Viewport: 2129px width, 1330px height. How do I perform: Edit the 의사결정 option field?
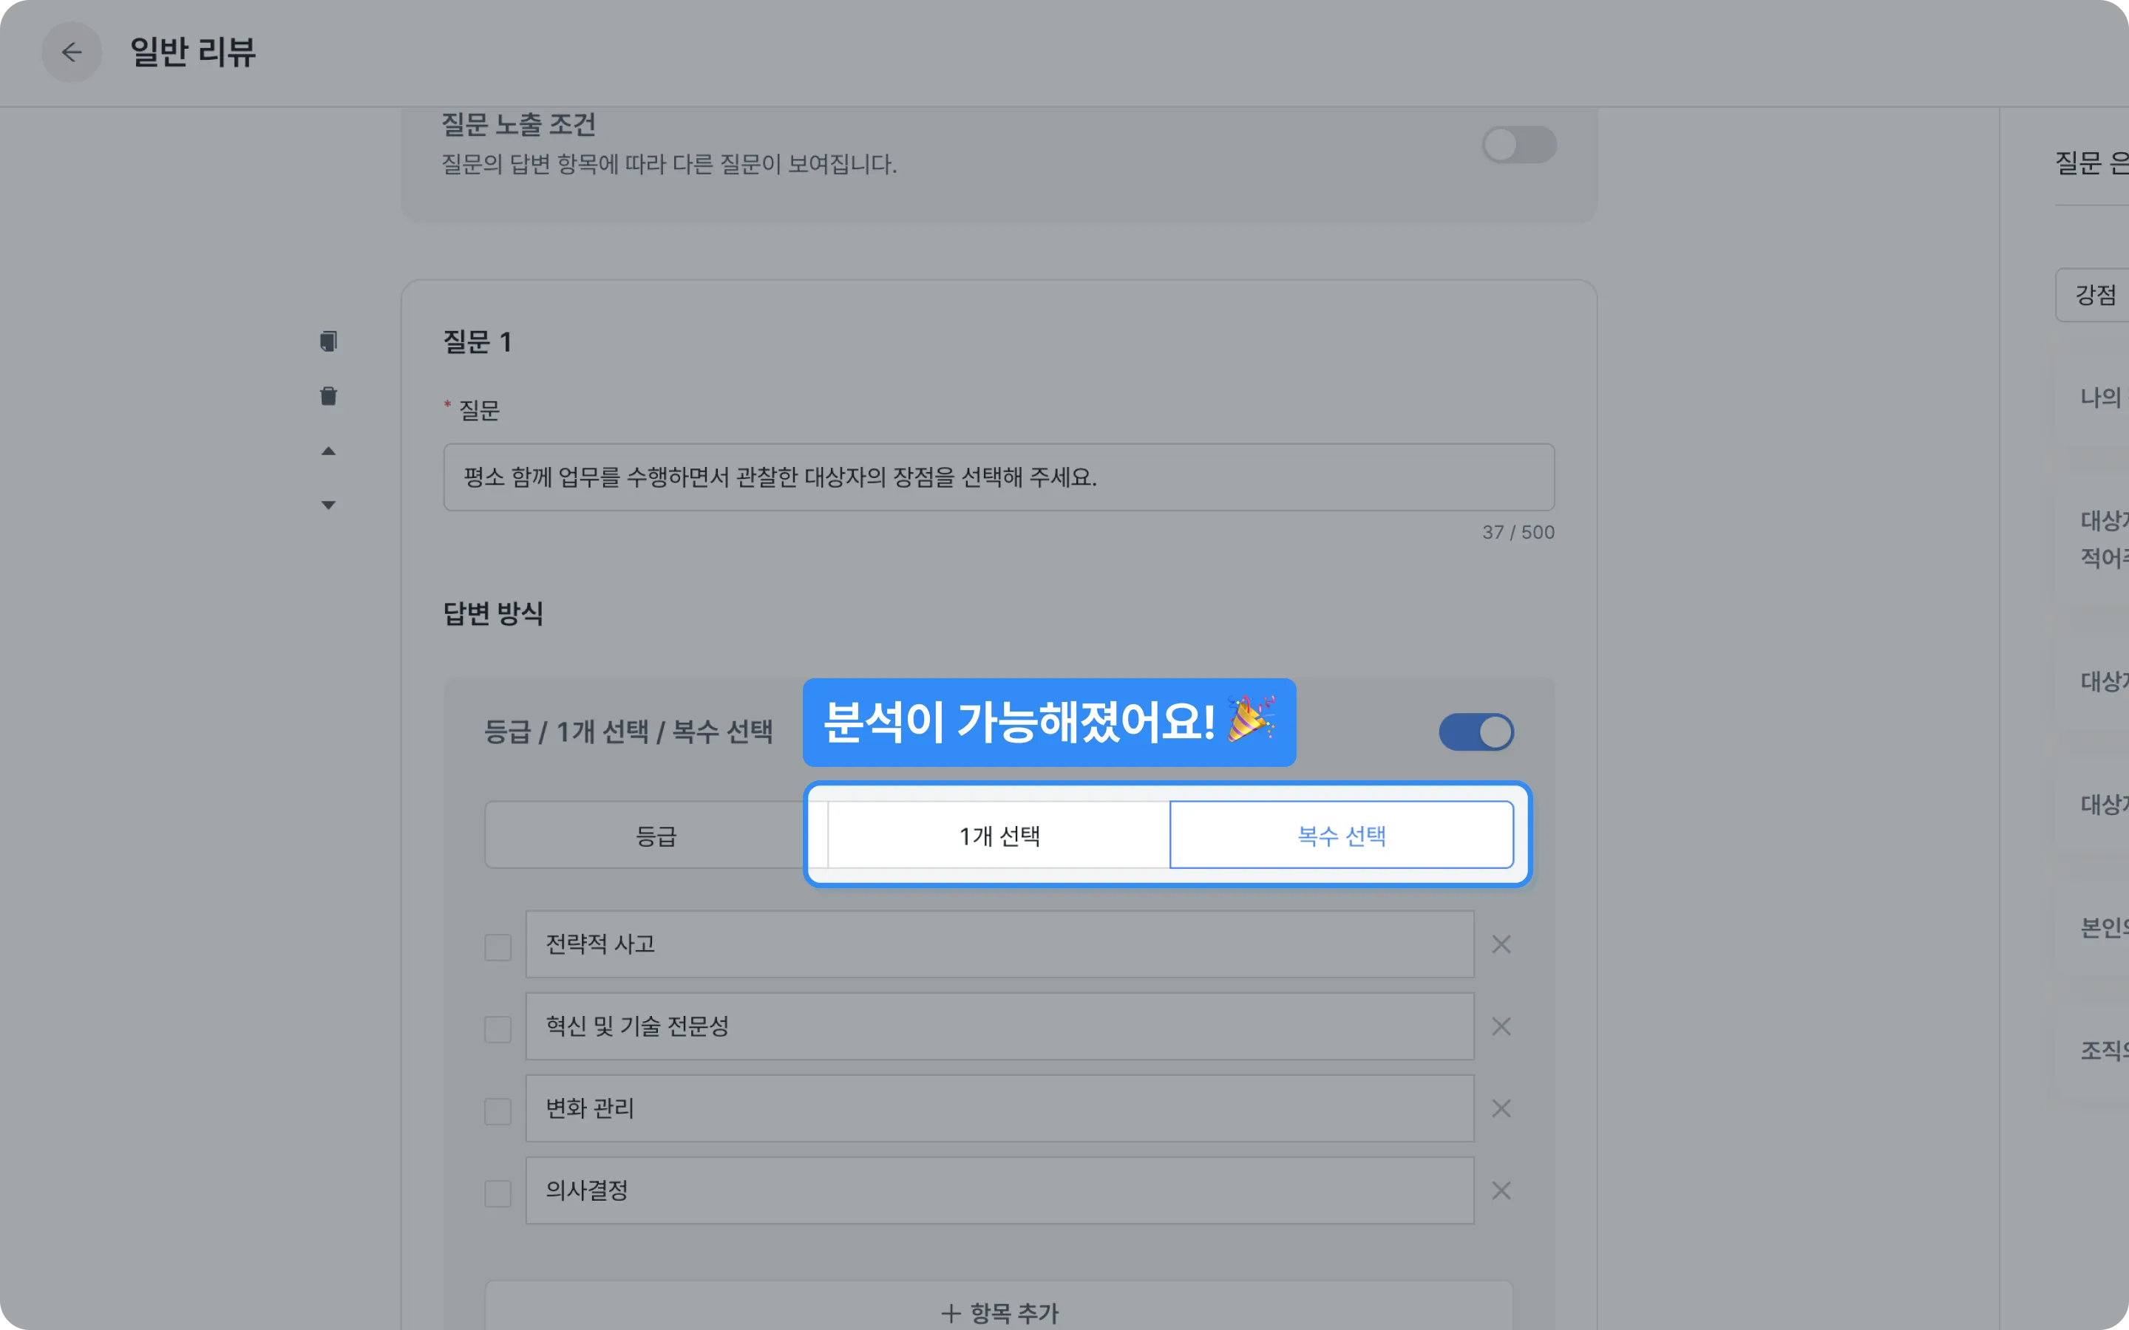coord(999,1191)
